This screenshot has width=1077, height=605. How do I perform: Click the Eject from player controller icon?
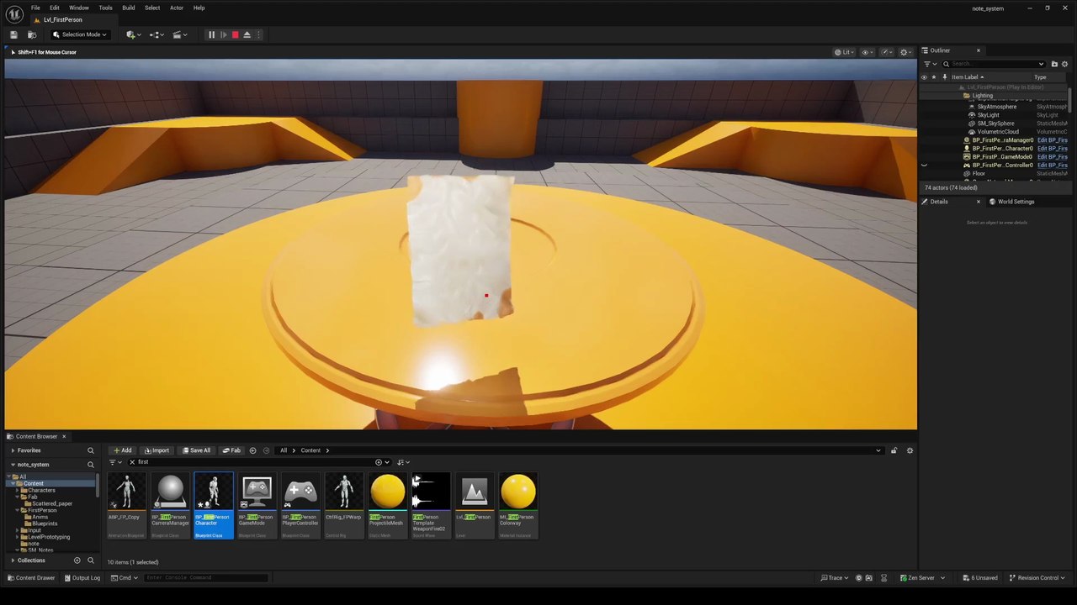[x=247, y=34]
